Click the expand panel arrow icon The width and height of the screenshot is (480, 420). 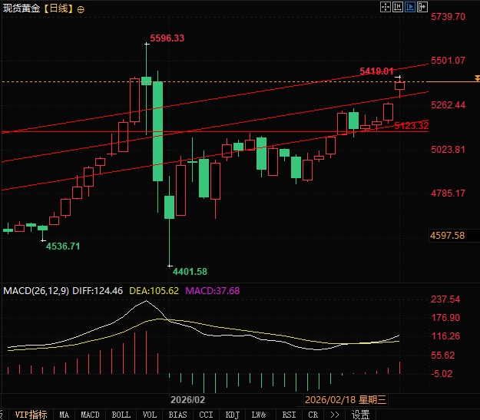[422, 7]
